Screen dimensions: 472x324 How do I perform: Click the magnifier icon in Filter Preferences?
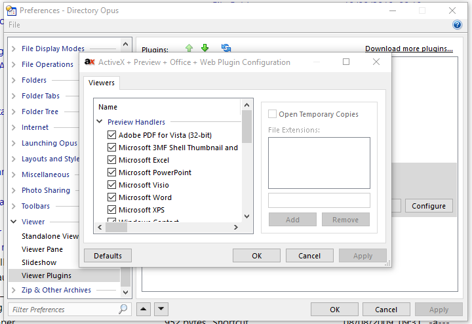[123, 309]
